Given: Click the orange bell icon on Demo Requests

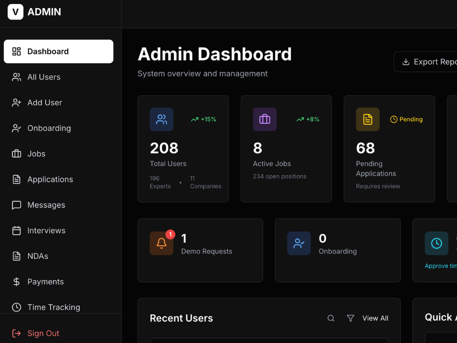Looking at the screenshot, I should [161, 243].
